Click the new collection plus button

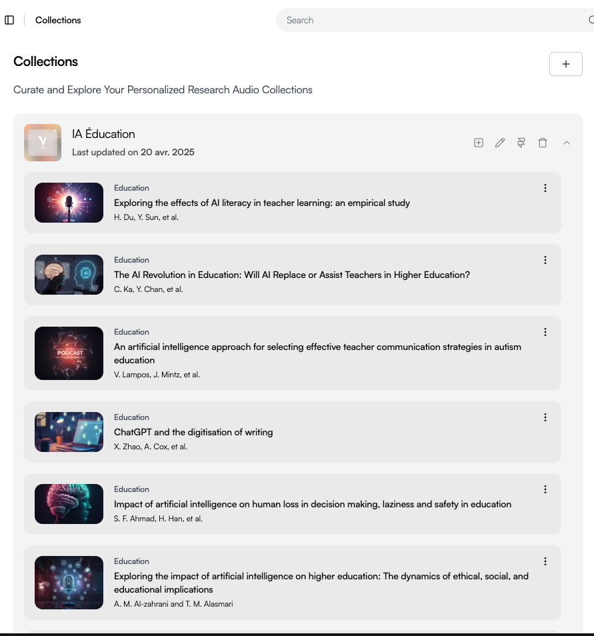click(x=566, y=64)
